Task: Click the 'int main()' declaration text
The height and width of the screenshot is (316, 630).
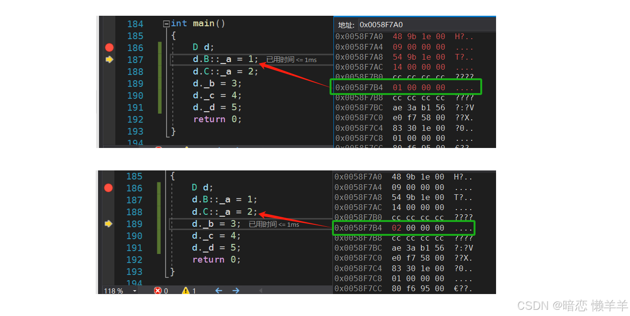Action: tap(198, 23)
